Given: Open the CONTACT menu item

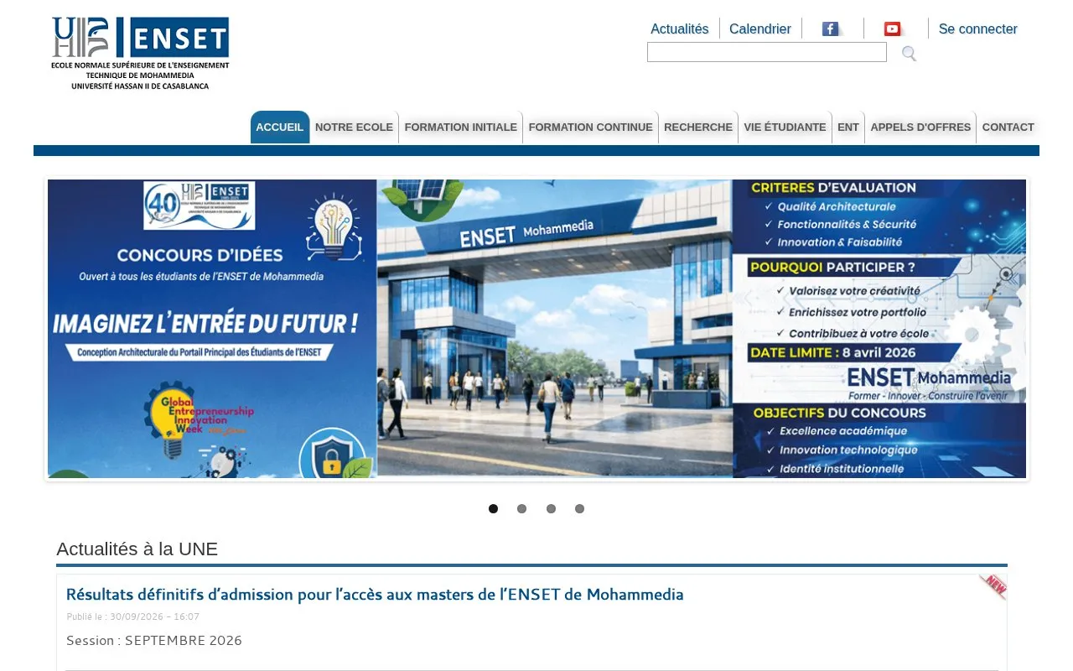Looking at the screenshot, I should tap(1008, 127).
